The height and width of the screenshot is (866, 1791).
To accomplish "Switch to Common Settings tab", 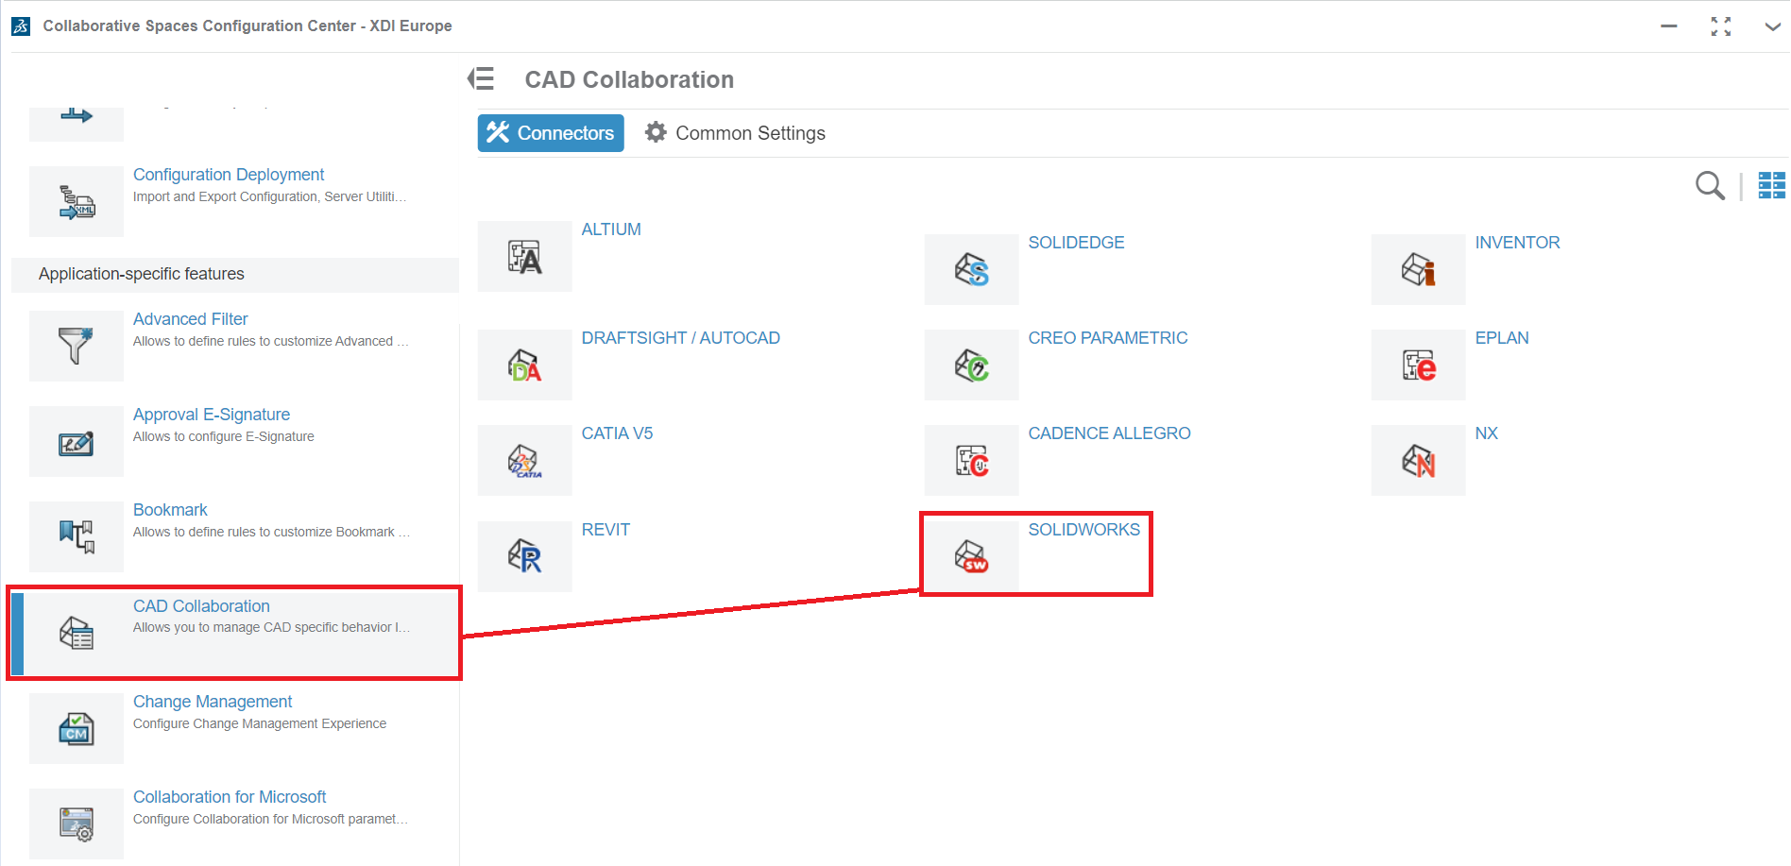I will (x=735, y=133).
